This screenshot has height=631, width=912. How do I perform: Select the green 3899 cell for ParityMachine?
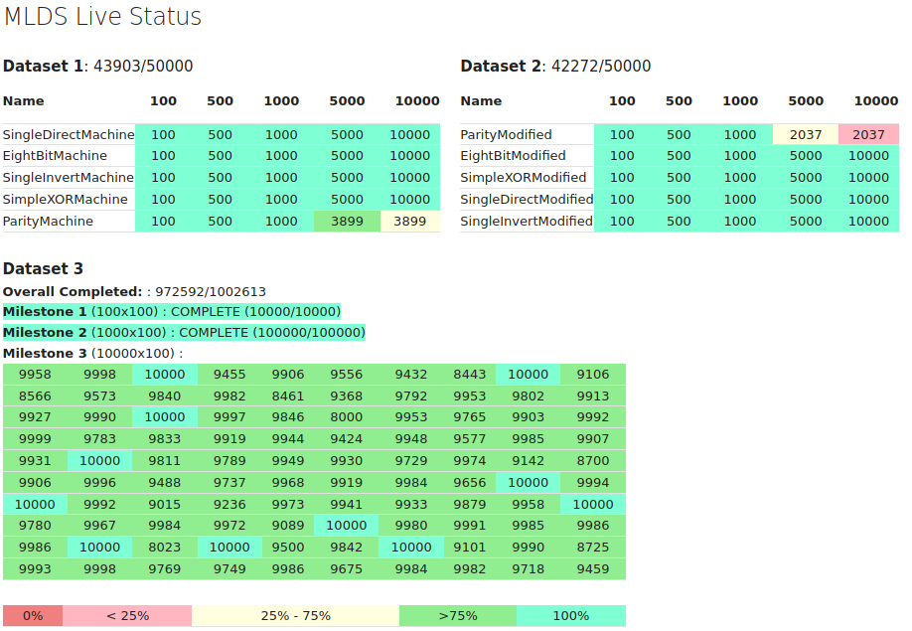pos(348,221)
